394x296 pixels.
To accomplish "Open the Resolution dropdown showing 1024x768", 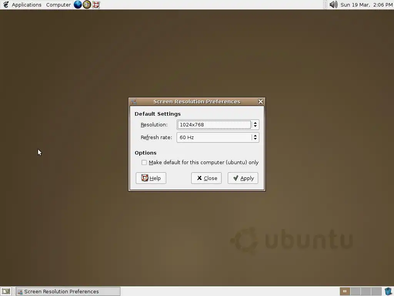I will click(x=218, y=124).
